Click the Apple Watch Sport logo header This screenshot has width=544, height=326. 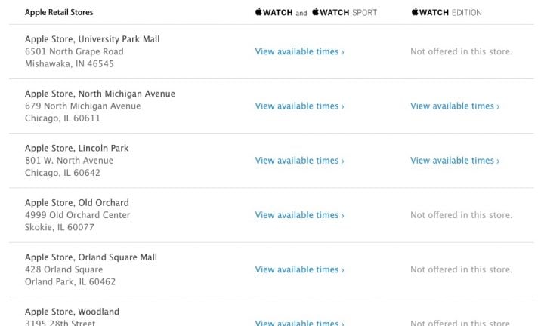pyautogui.click(x=345, y=13)
